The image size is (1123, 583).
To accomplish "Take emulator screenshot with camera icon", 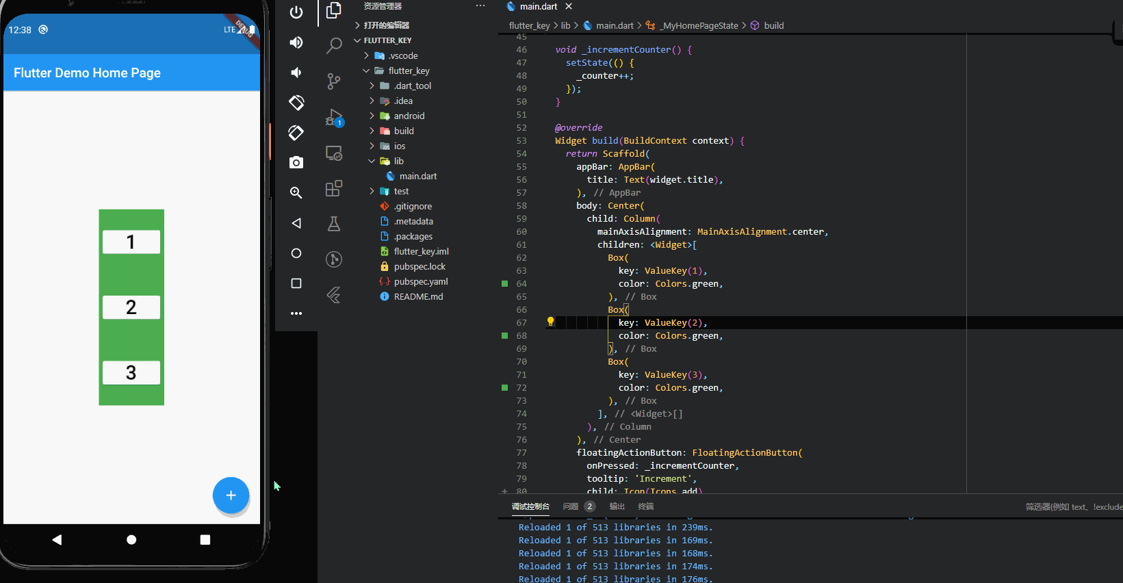I will point(296,163).
